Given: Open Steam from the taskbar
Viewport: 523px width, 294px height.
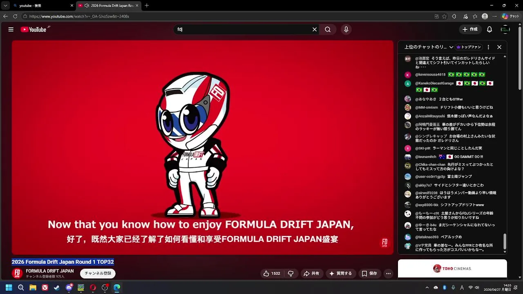Looking at the screenshot, I should 57,287.
